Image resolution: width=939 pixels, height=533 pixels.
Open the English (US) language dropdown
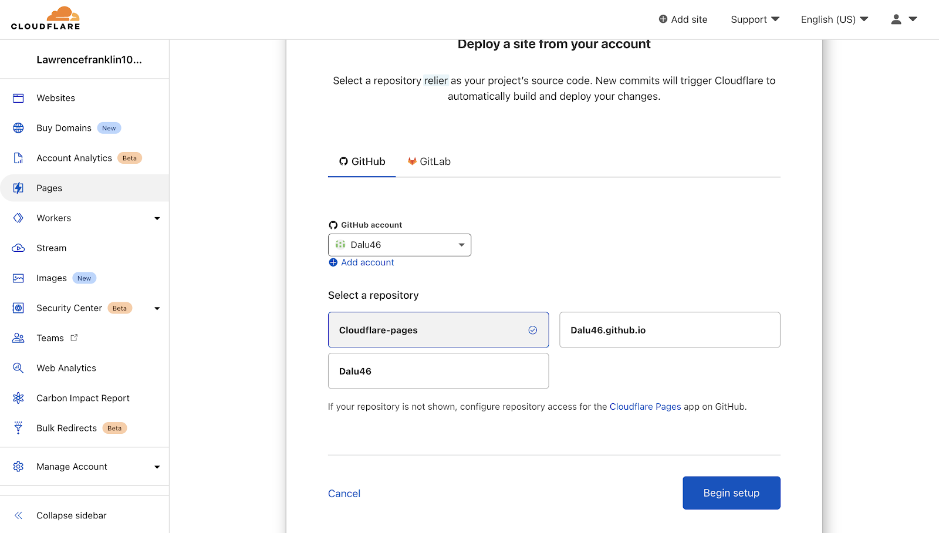click(835, 19)
